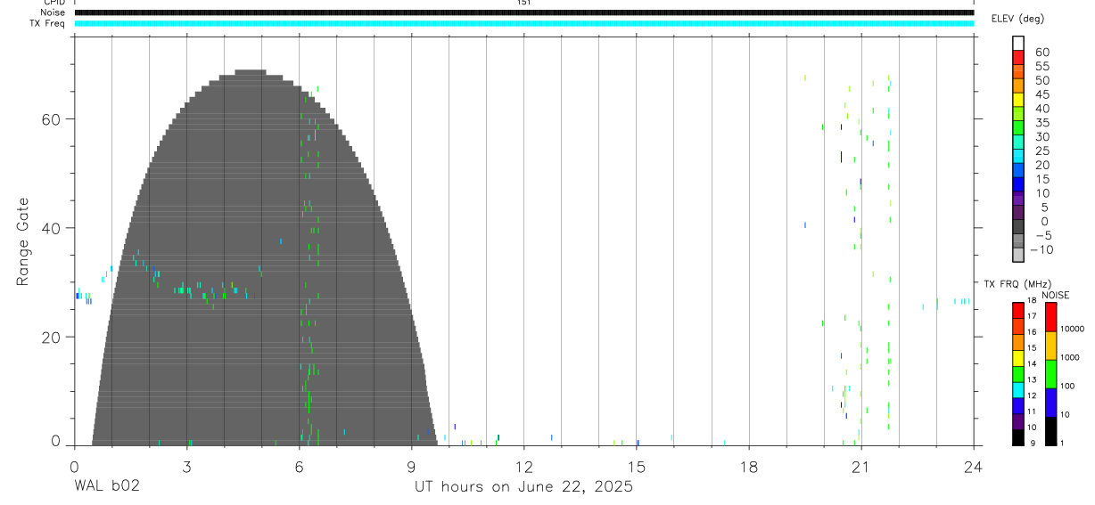Click the 'NOISE' legend title
Screen dimensions: 1095x505
coord(1055,295)
